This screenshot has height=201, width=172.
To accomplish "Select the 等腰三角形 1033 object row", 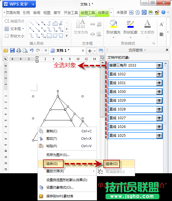I will [135, 65].
